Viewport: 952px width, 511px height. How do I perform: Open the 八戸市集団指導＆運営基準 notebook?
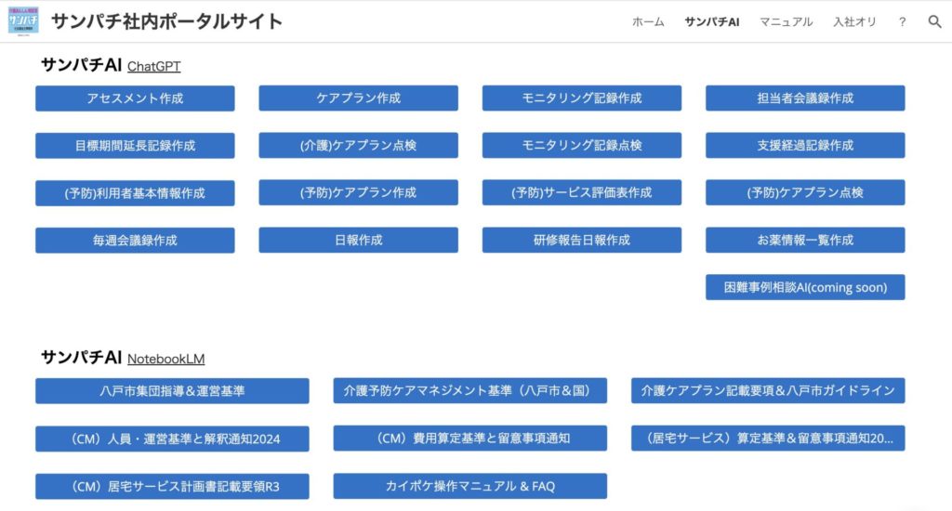click(x=172, y=391)
